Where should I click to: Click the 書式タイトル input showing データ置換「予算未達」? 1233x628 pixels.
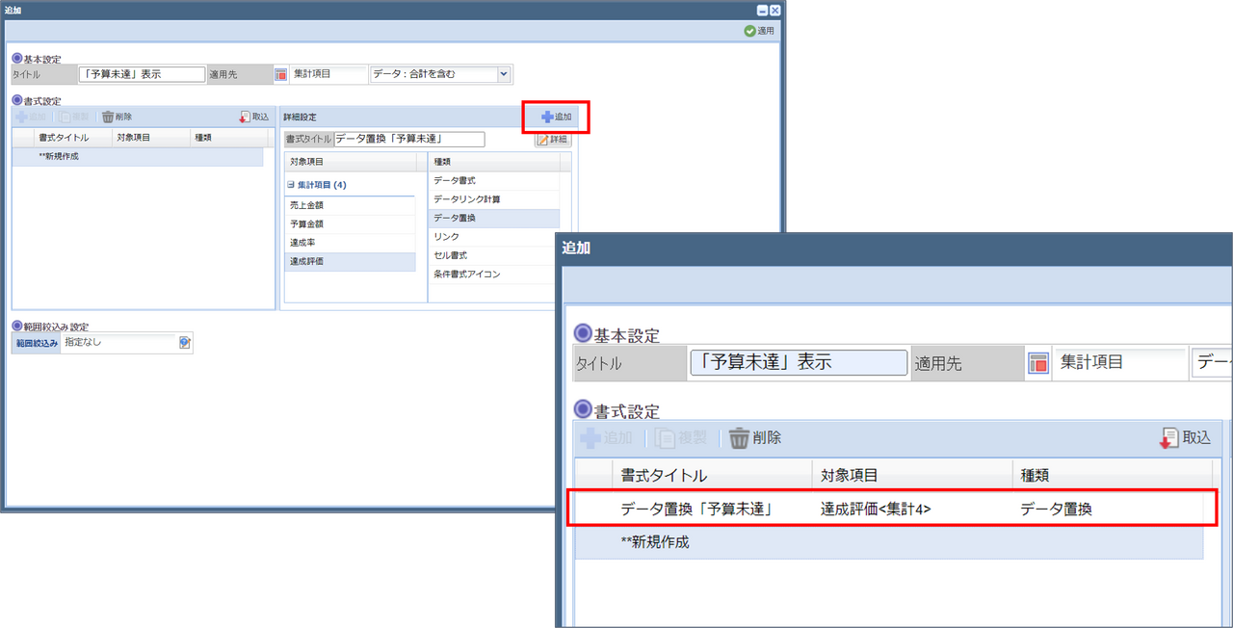click(408, 140)
